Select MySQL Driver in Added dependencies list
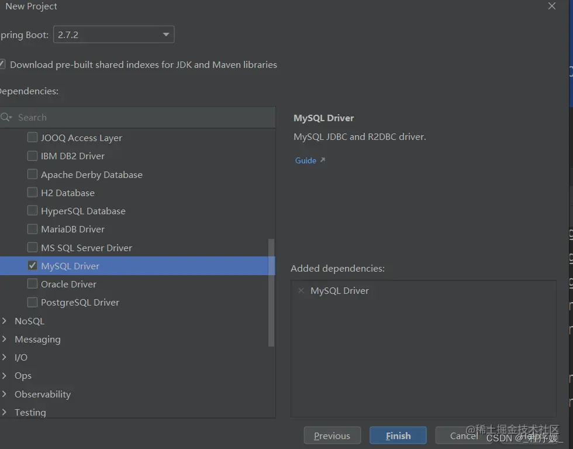 click(x=340, y=290)
